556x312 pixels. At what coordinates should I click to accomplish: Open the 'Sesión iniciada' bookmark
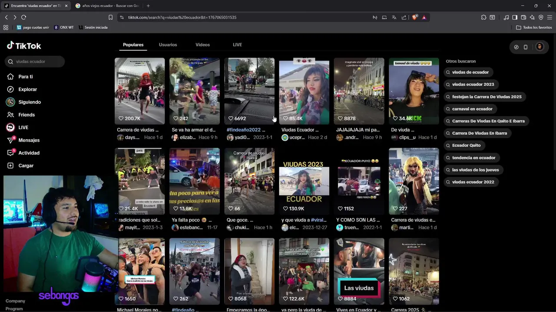click(x=93, y=27)
